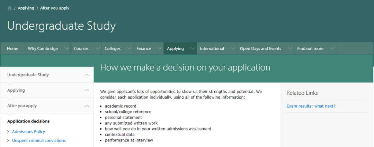Expand the International menu chevron

[x=233, y=49]
